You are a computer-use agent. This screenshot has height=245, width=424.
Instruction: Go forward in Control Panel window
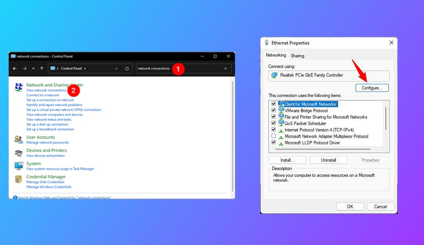(x=25, y=69)
